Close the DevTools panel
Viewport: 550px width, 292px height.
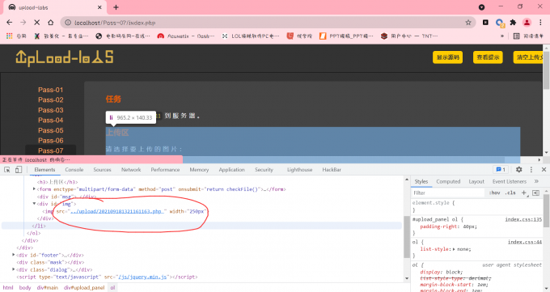544,170
